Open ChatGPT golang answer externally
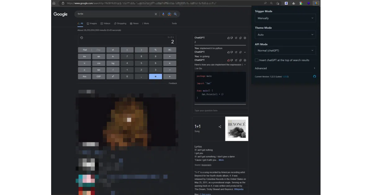This screenshot has width=372, height=195. (236, 60)
